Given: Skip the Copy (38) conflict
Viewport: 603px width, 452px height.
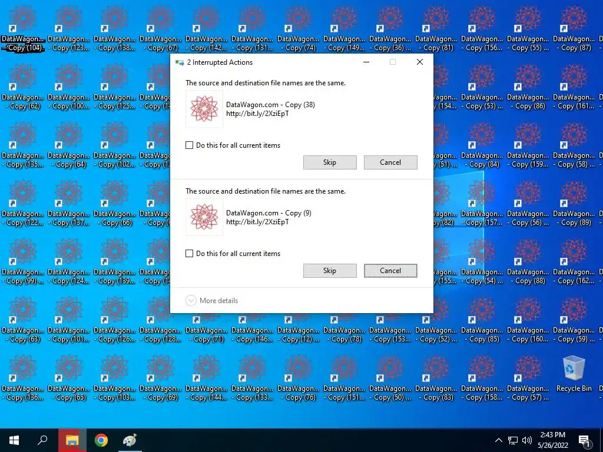Looking at the screenshot, I should click(330, 162).
